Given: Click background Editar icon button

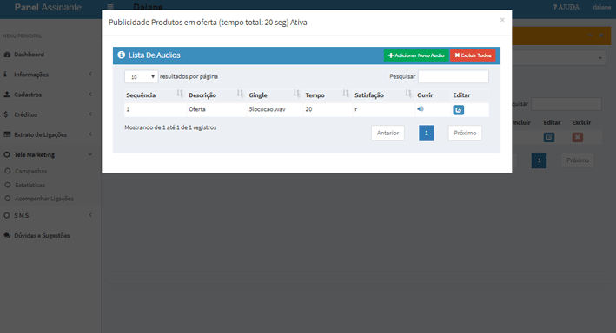Looking at the screenshot, I should click(x=549, y=137).
